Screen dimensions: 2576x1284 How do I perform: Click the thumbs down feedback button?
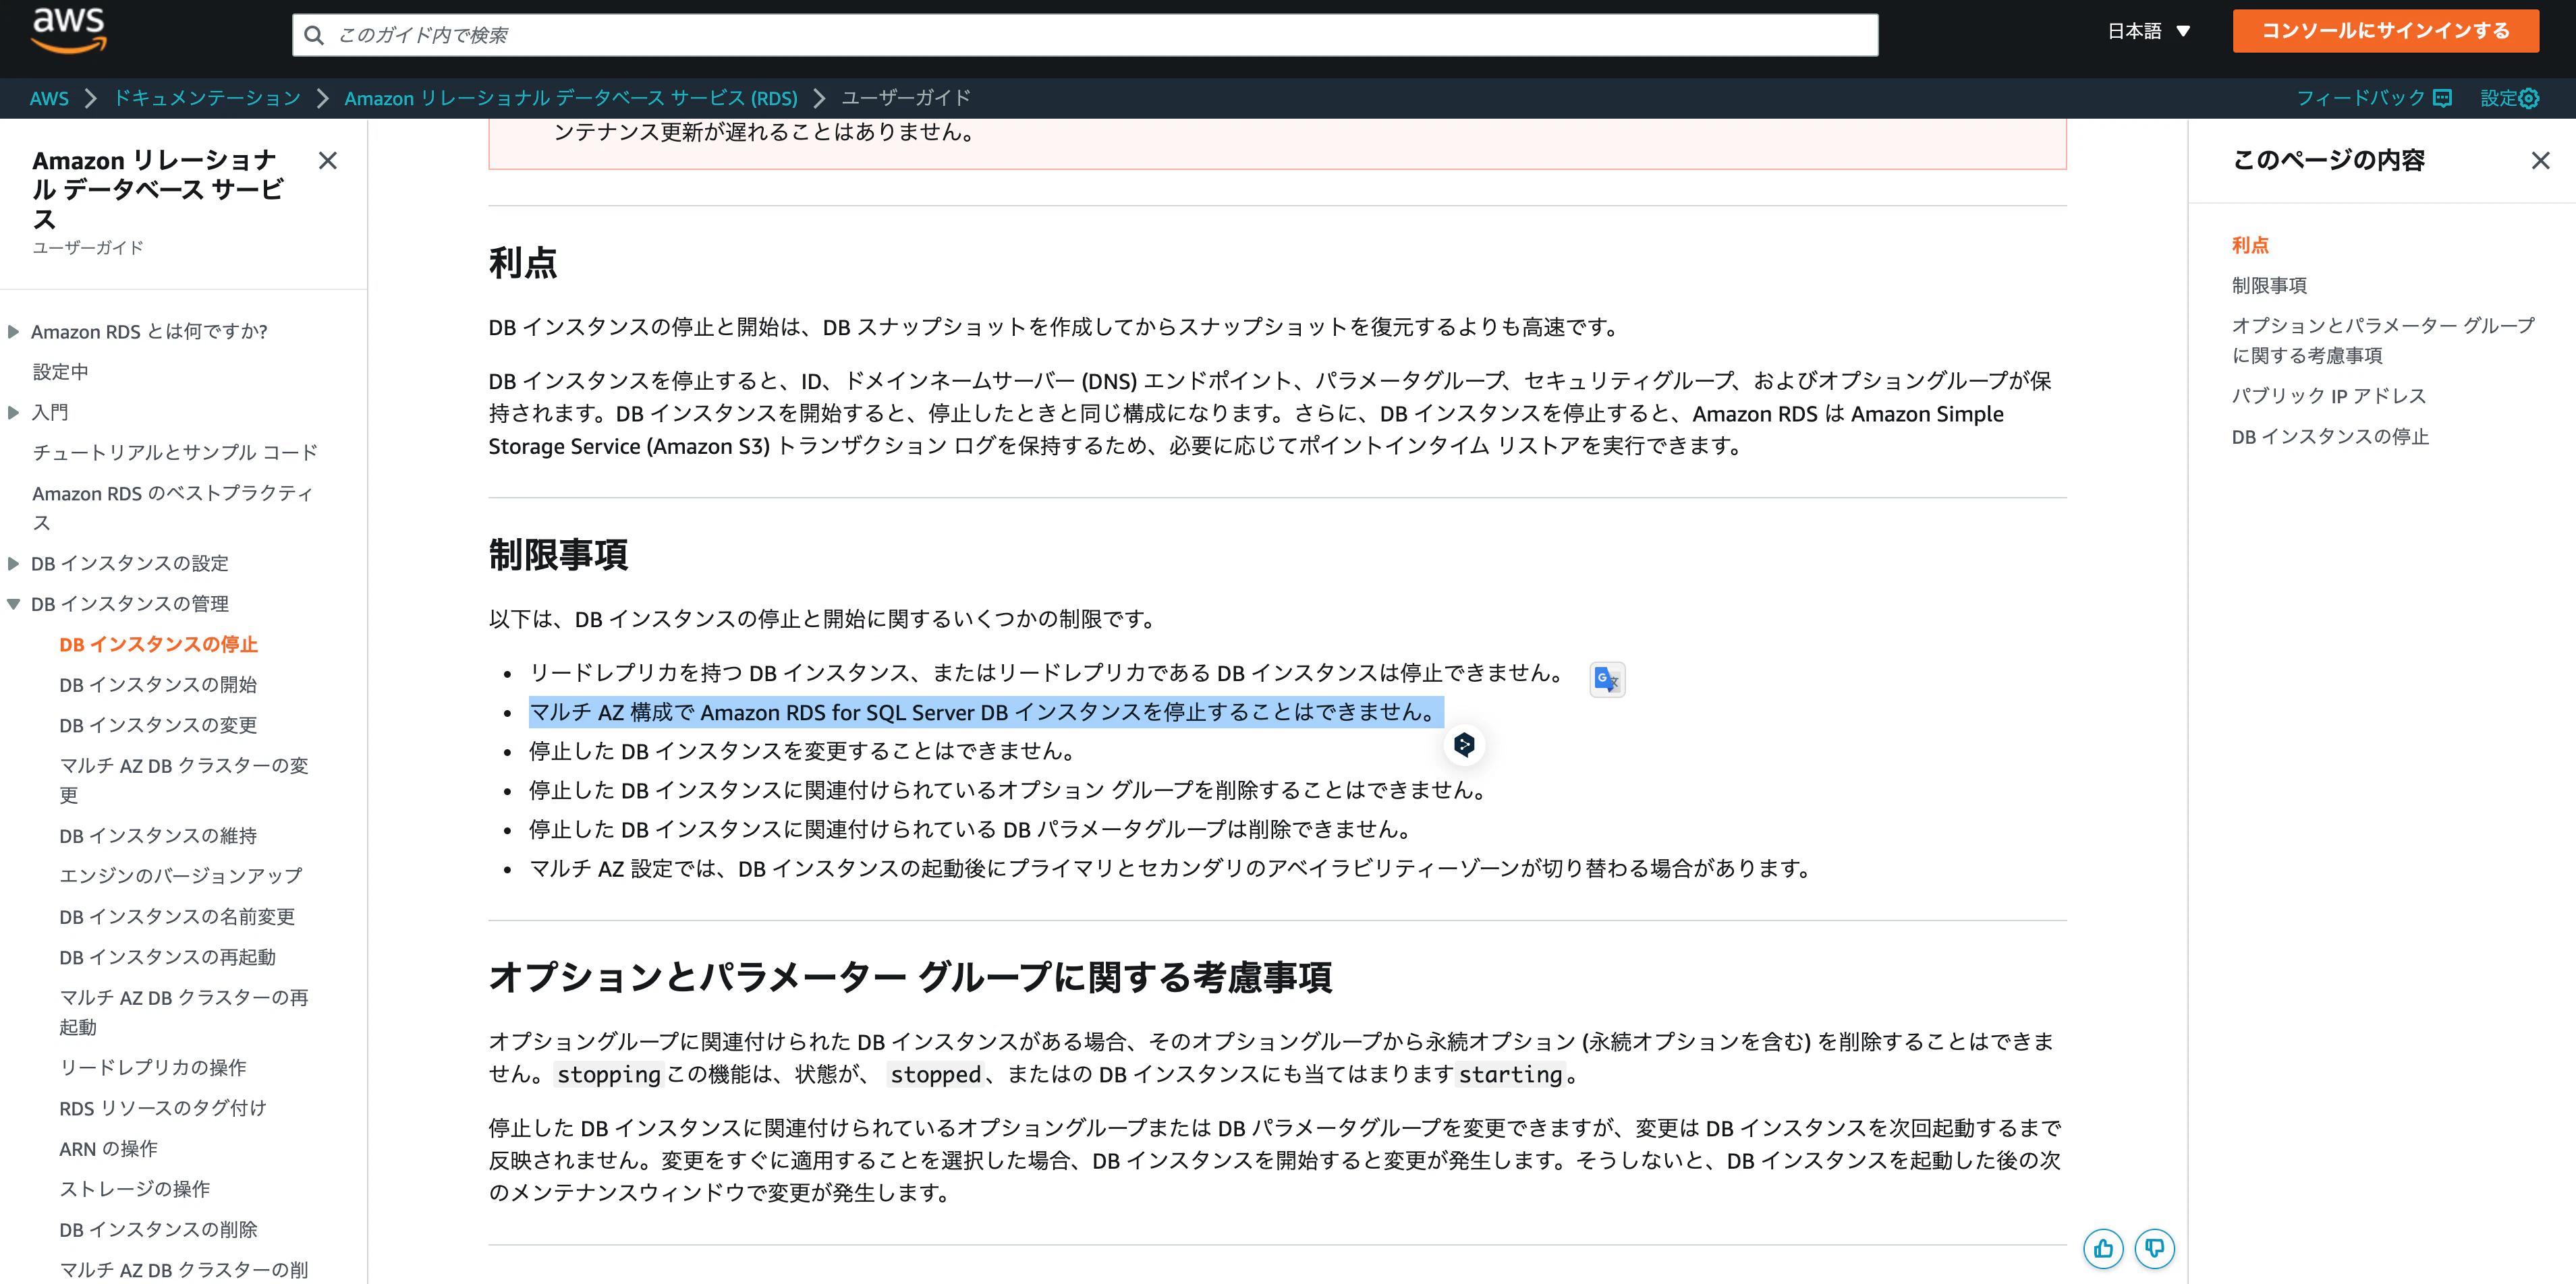(2154, 1249)
